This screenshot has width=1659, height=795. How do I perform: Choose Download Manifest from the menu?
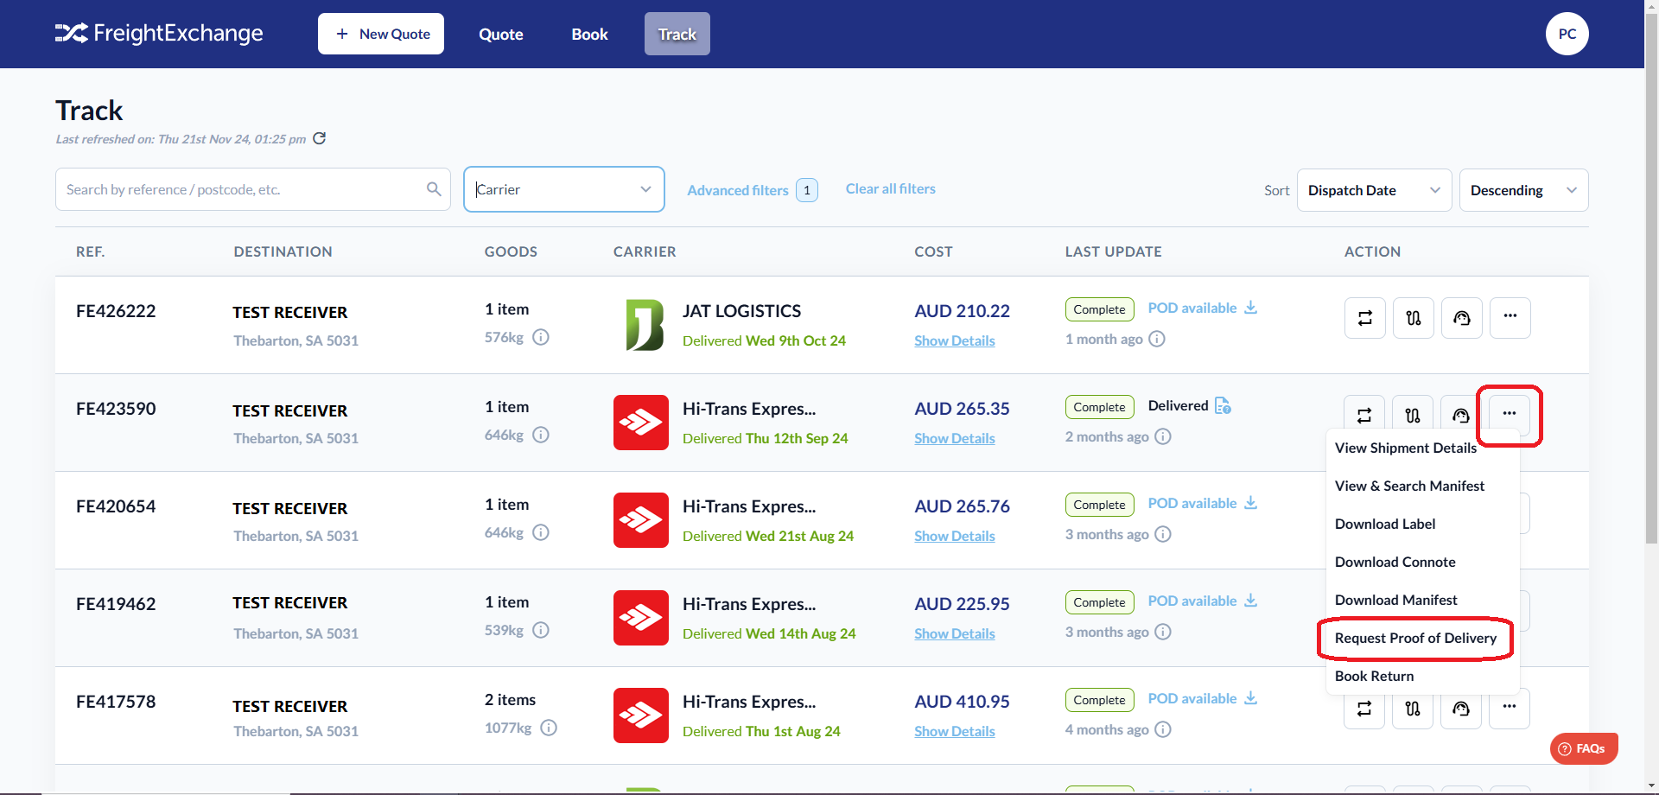click(1396, 600)
